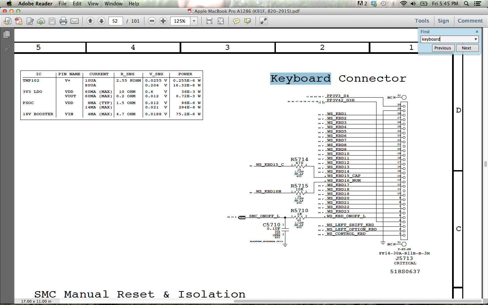Click the Save file floppy icon

[52, 21]
